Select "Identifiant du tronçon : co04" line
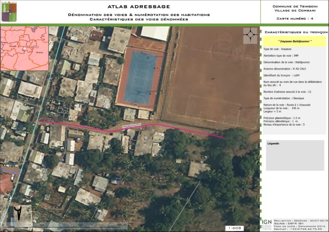The image size is (329, 232). tap(281, 75)
